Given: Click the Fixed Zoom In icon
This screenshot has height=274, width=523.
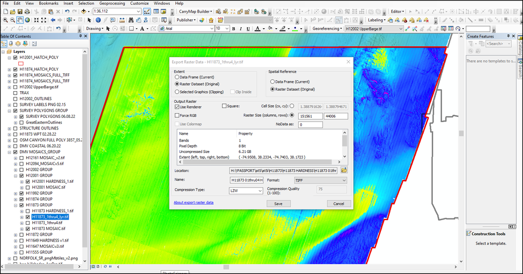Looking at the screenshot, I should [37, 20].
